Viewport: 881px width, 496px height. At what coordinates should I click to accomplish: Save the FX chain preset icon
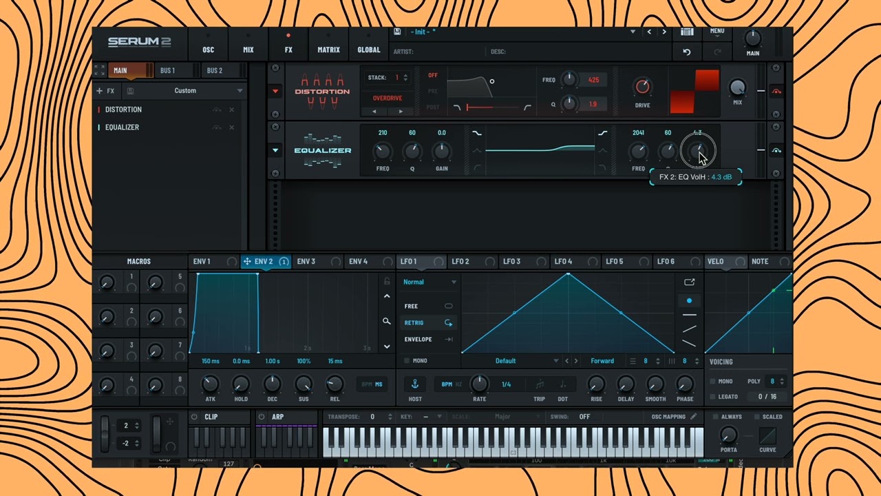[131, 91]
